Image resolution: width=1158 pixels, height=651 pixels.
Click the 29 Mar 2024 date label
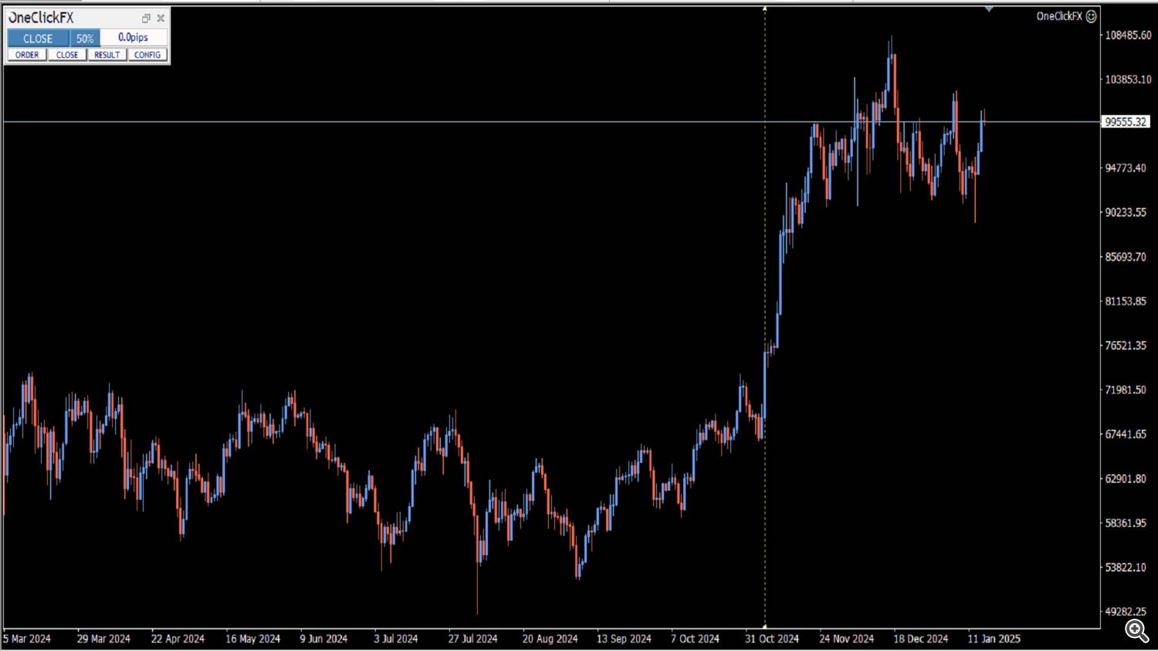pos(103,639)
